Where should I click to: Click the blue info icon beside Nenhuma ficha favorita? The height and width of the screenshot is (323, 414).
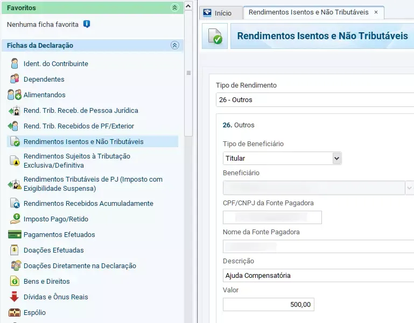click(x=87, y=24)
